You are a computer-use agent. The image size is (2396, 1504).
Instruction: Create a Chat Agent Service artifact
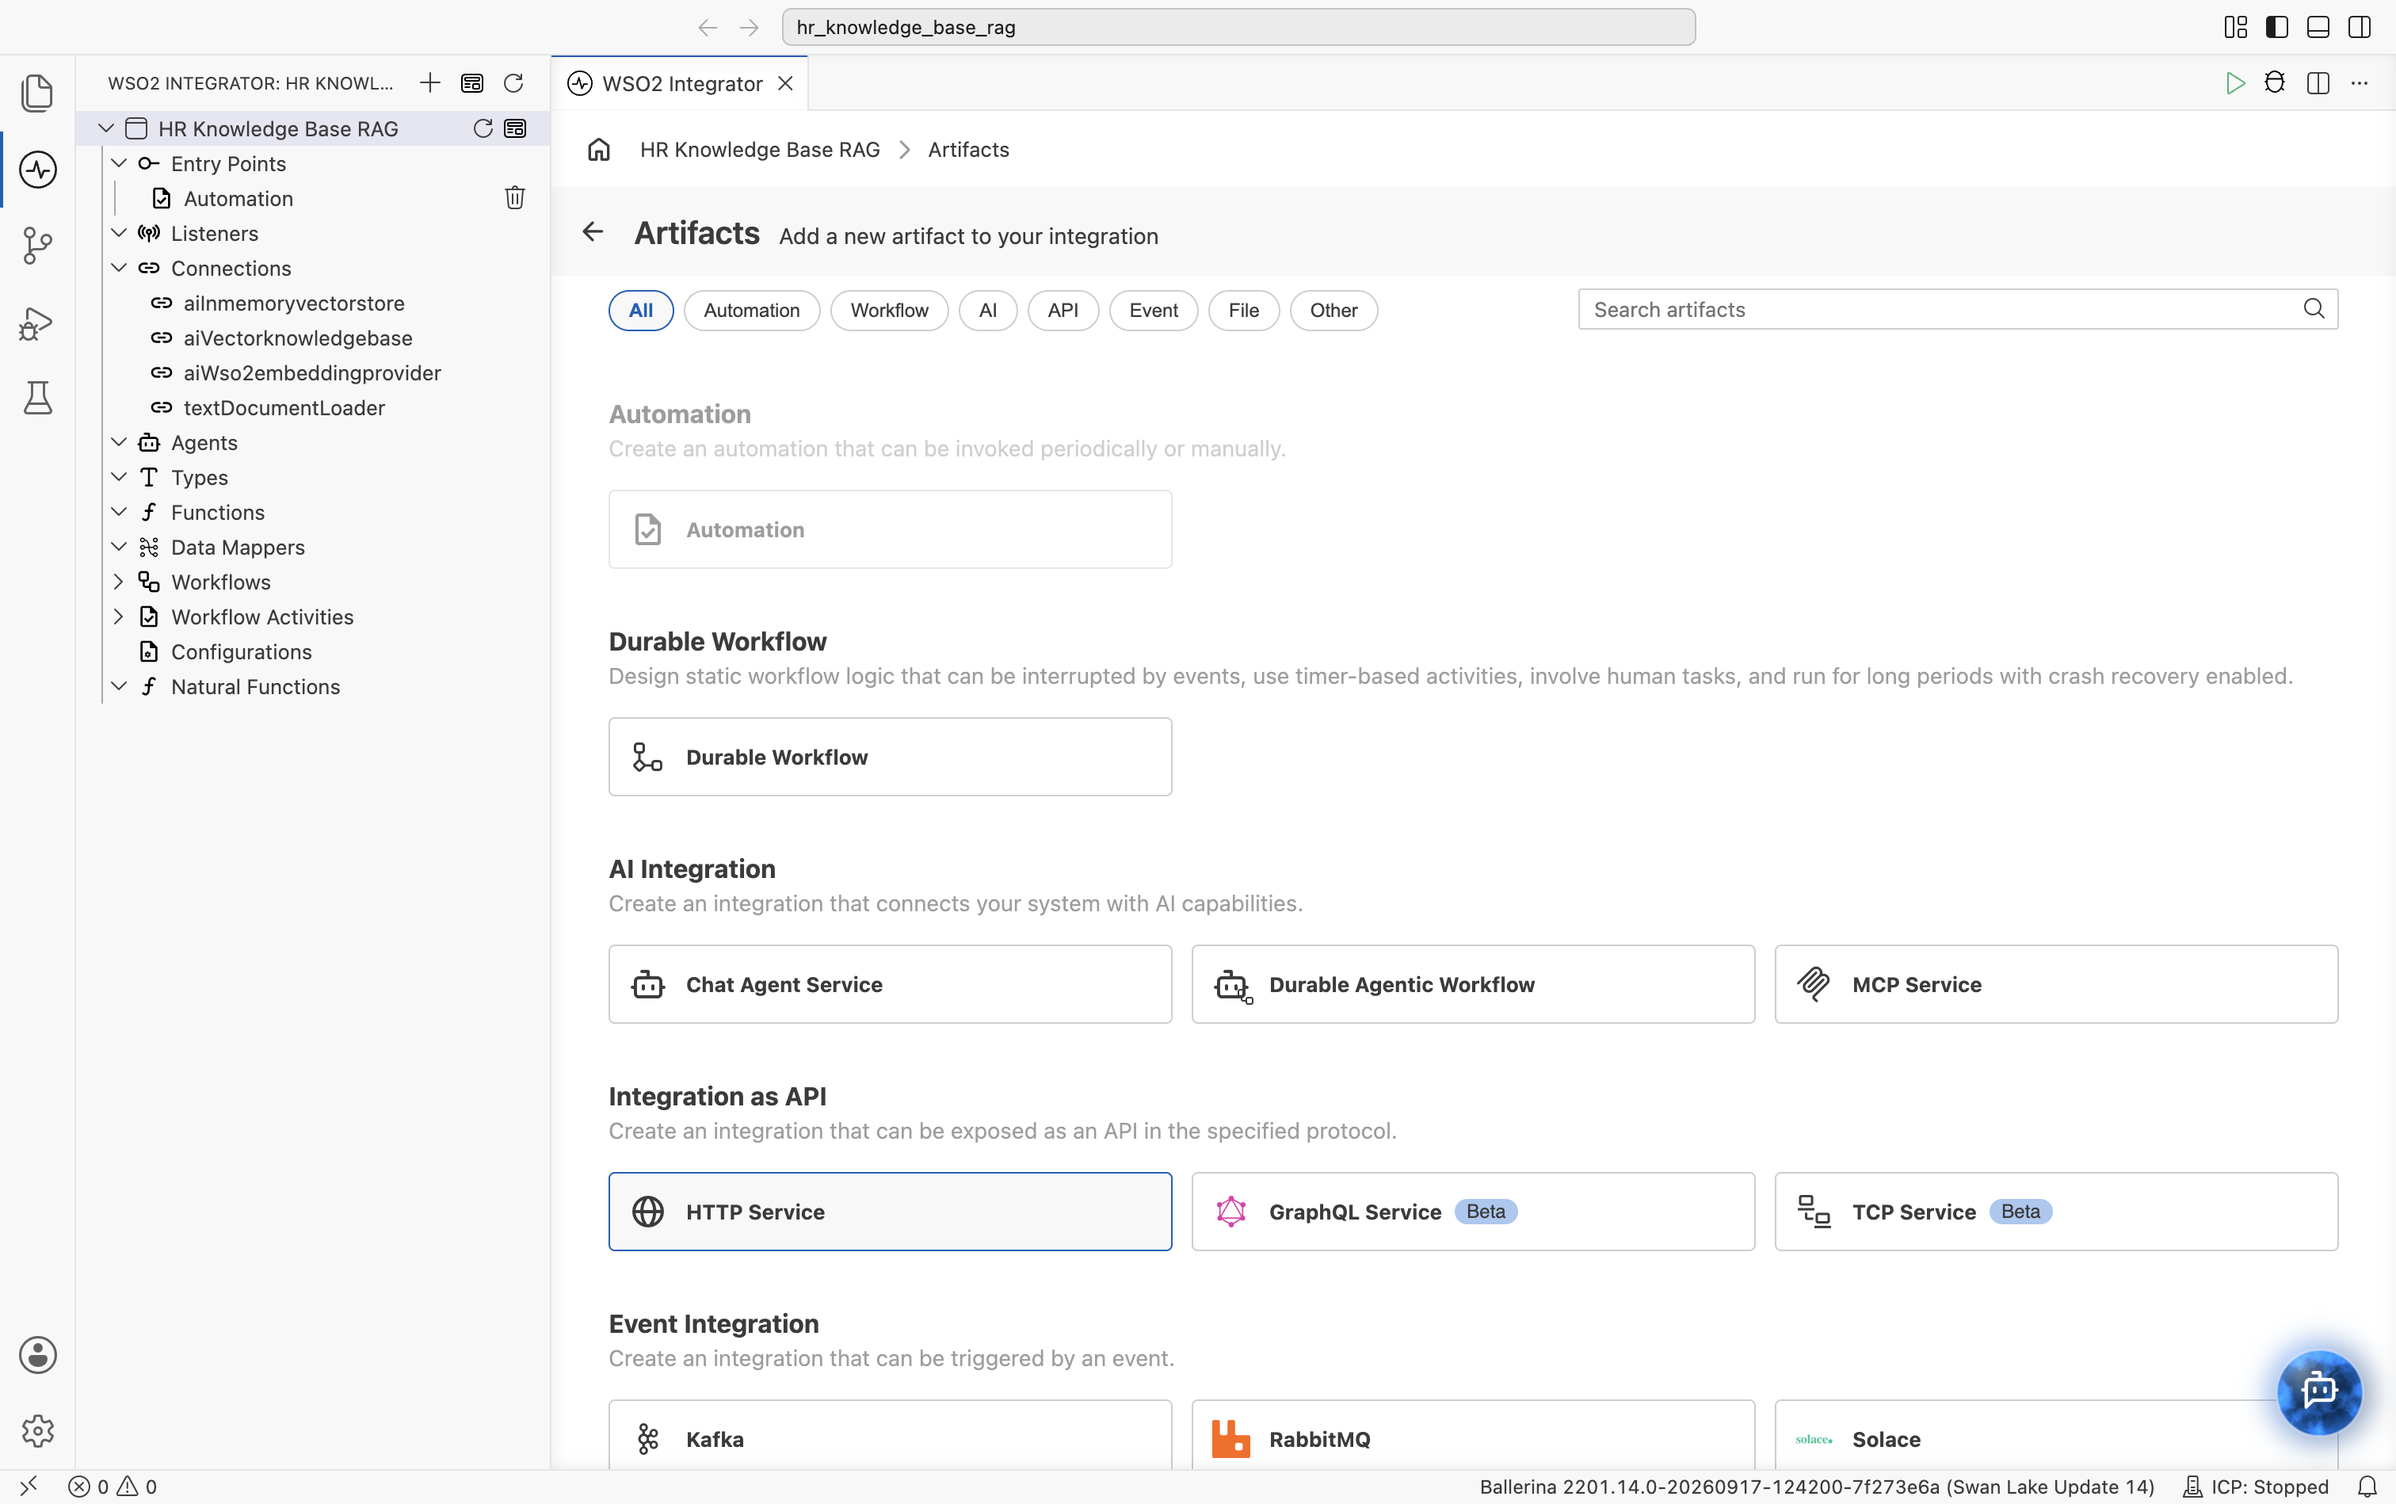(x=889, y=983)
